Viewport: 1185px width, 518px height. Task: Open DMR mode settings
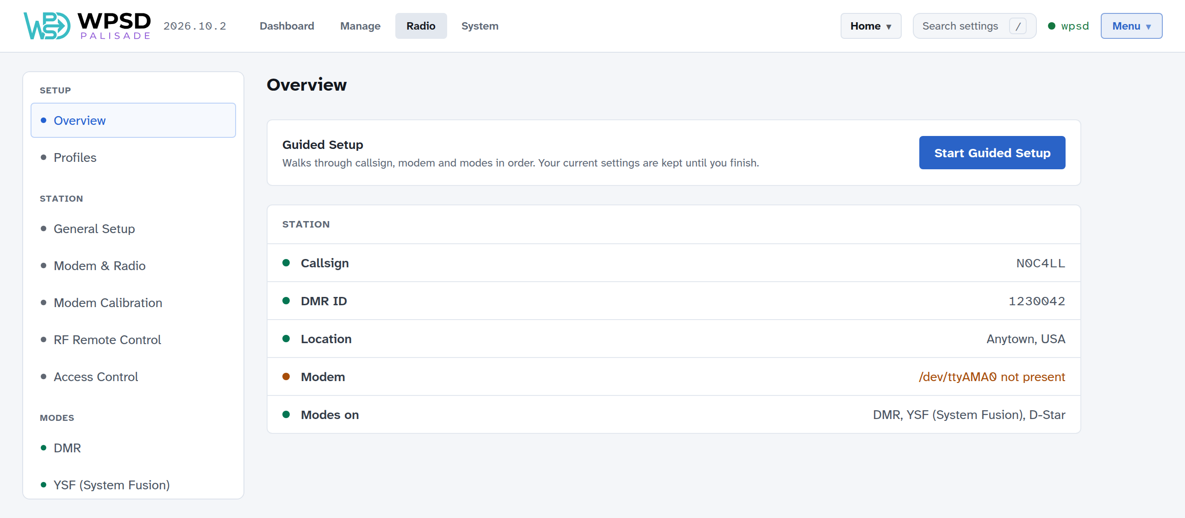(x=133, y=448)
